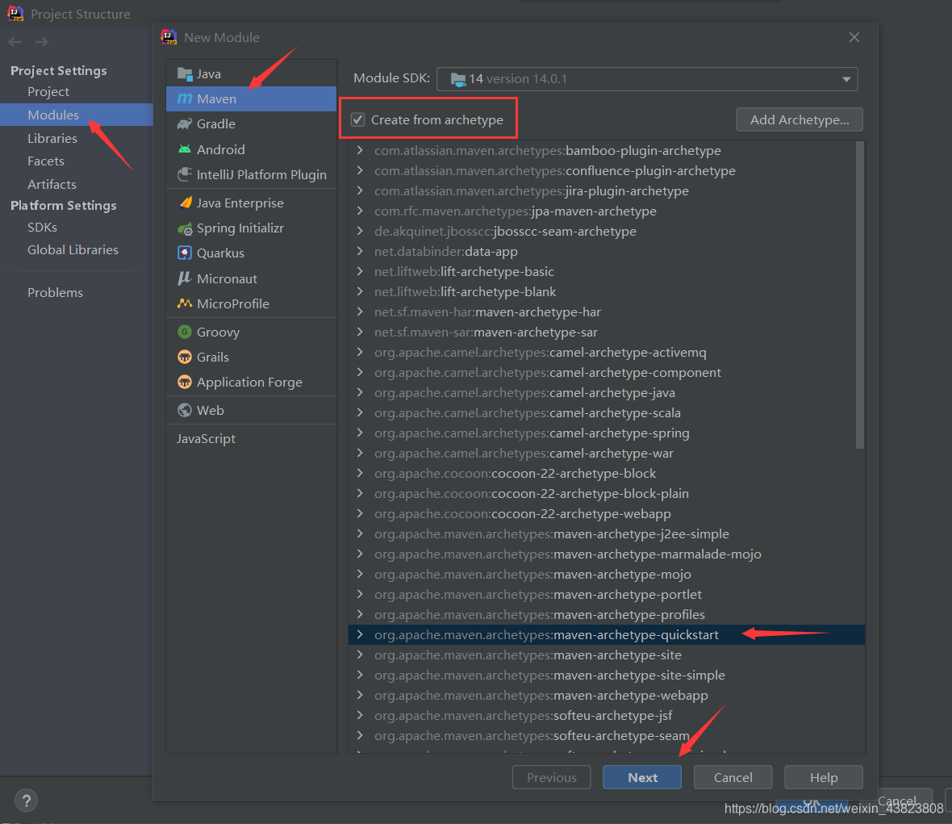This screenshot has height=824, width=952.
Task: Select the camel-archetype-activemq row
Action: tap(607, 352)
